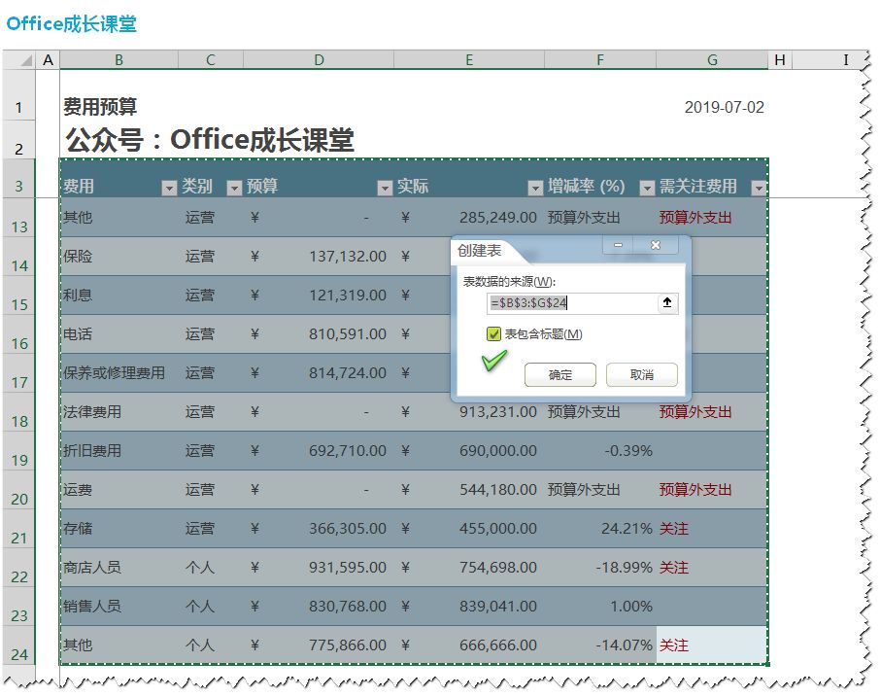Toggle the 表包含标题 checkbox
Viewport: 881px width, 697px height.
[493, 334]
